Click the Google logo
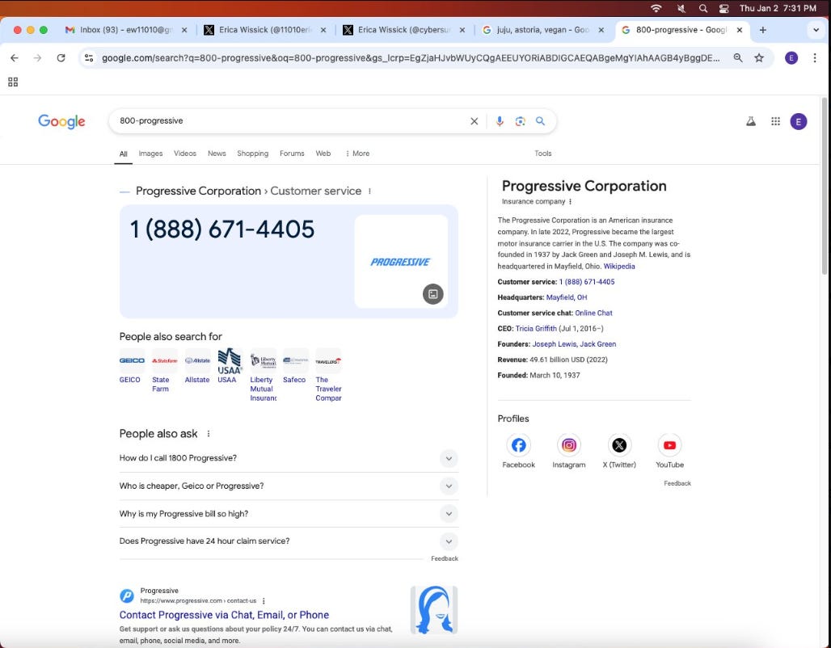Image resolution: width=831 pixels, height=648 pixels. (61, 121)
